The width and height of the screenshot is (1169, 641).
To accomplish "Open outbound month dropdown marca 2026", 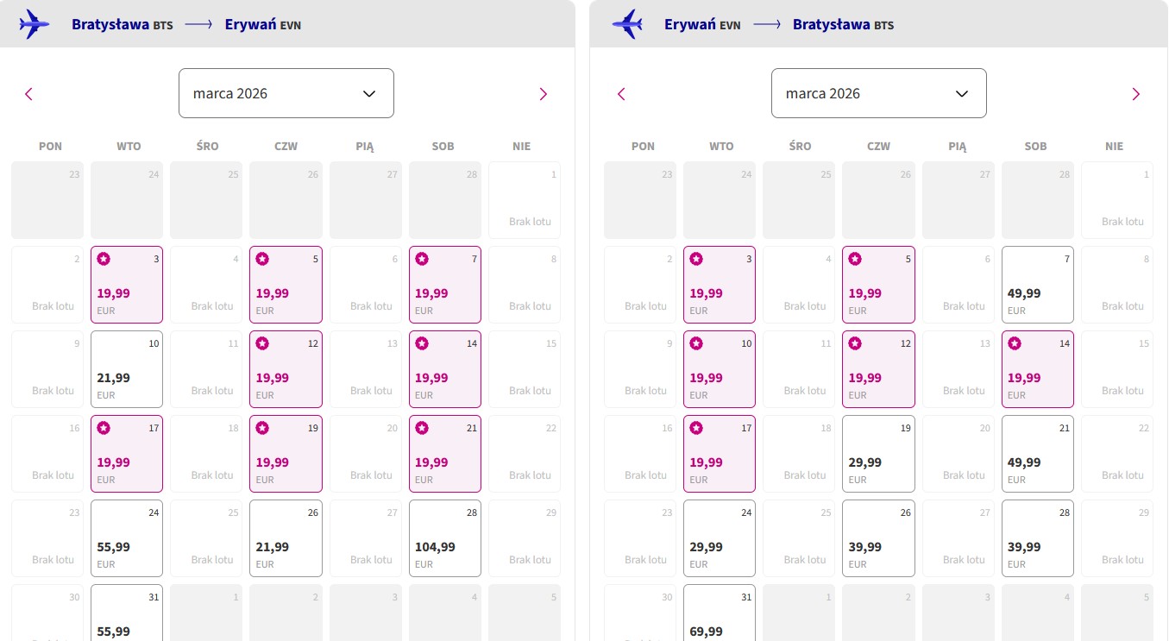I will click(x=286, y=93).
